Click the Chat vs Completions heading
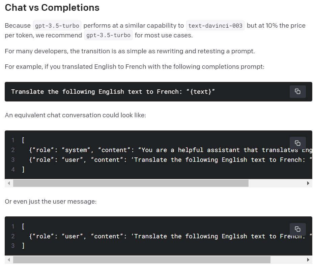The image size is (317, 270). pos(52,8)
